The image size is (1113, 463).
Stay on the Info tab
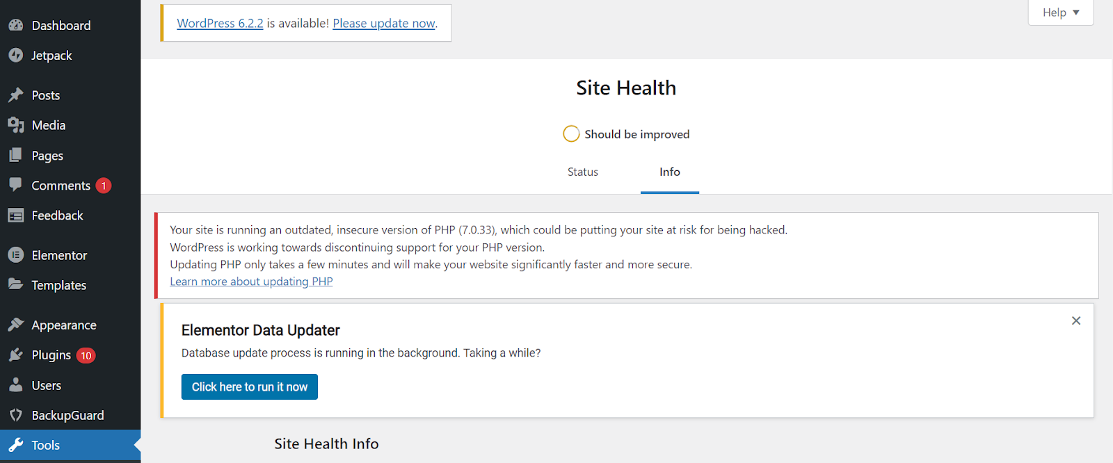click(669, 172)
